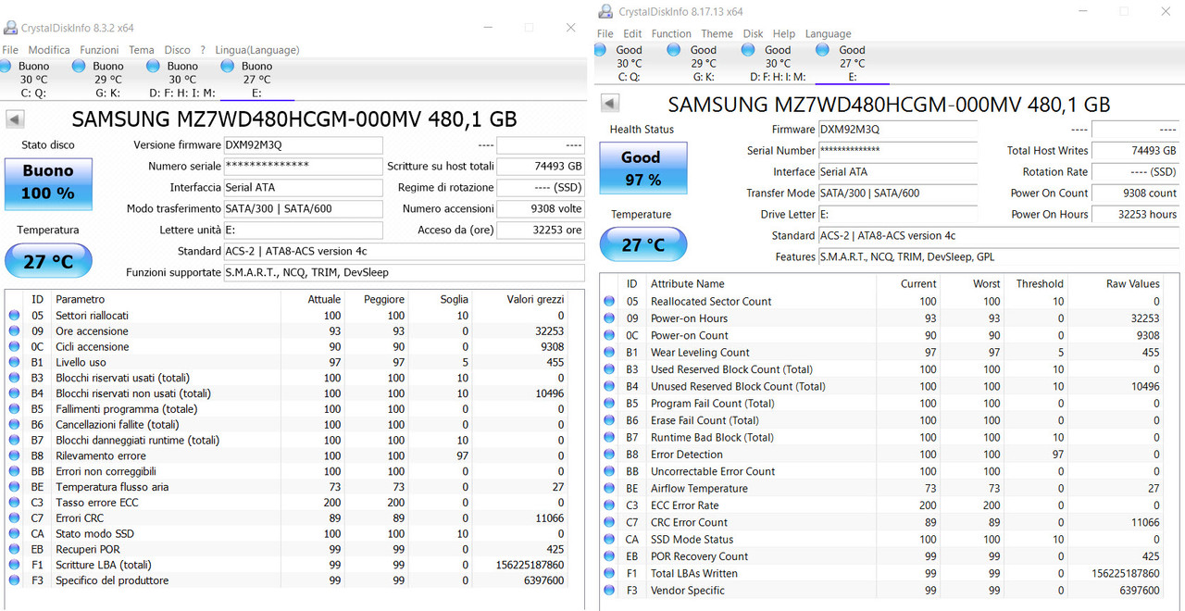The height and width of the screenshot is (611, 1185).
Task: Click status orb for Settori riallocati
Action: point(14,316)
